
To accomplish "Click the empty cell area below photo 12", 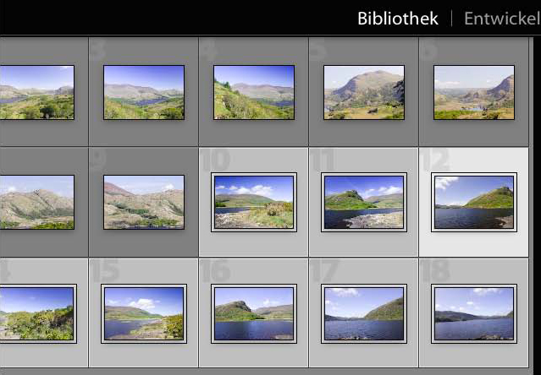I will point(474,245).
